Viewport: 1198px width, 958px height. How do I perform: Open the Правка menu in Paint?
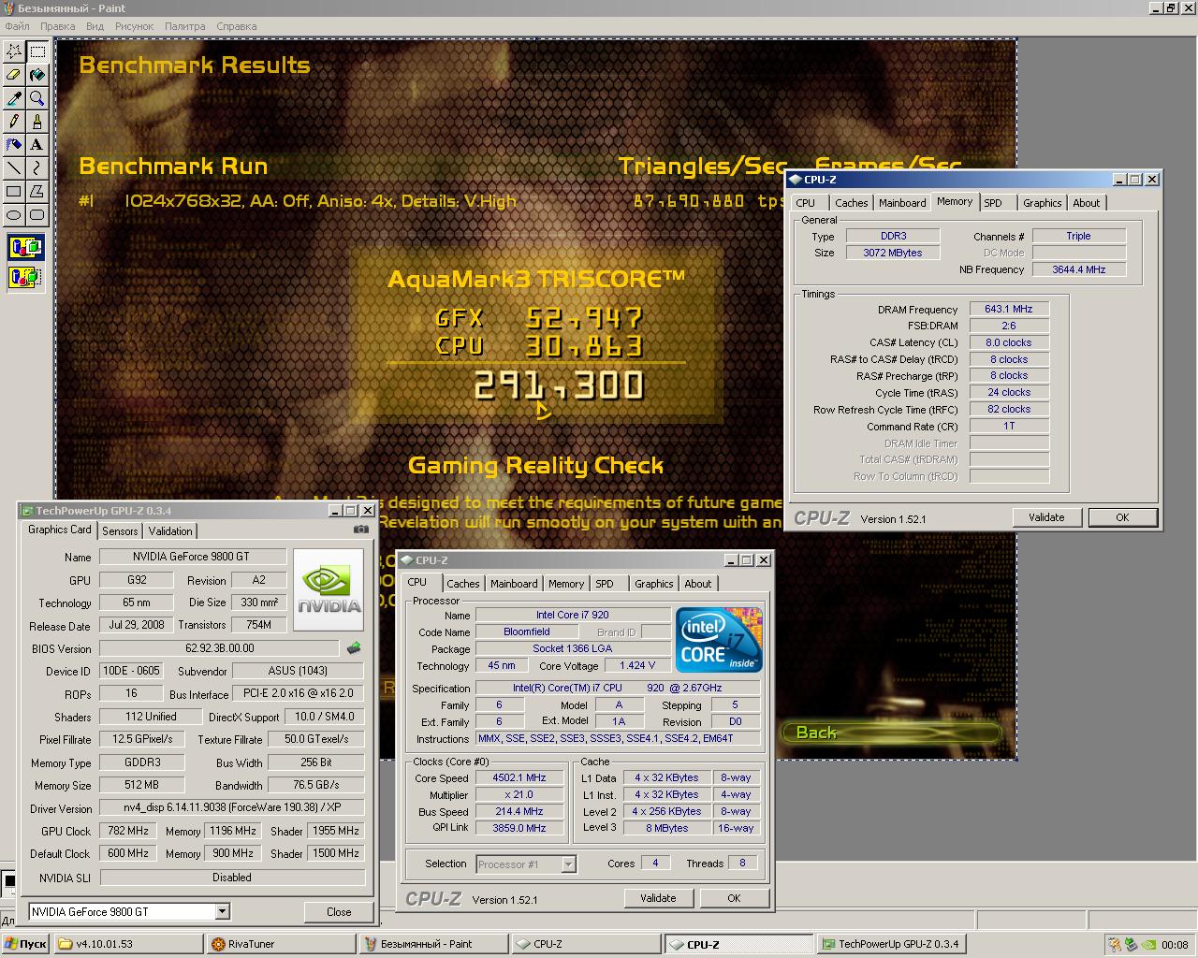pyautogui.click(x=58, y=26)
